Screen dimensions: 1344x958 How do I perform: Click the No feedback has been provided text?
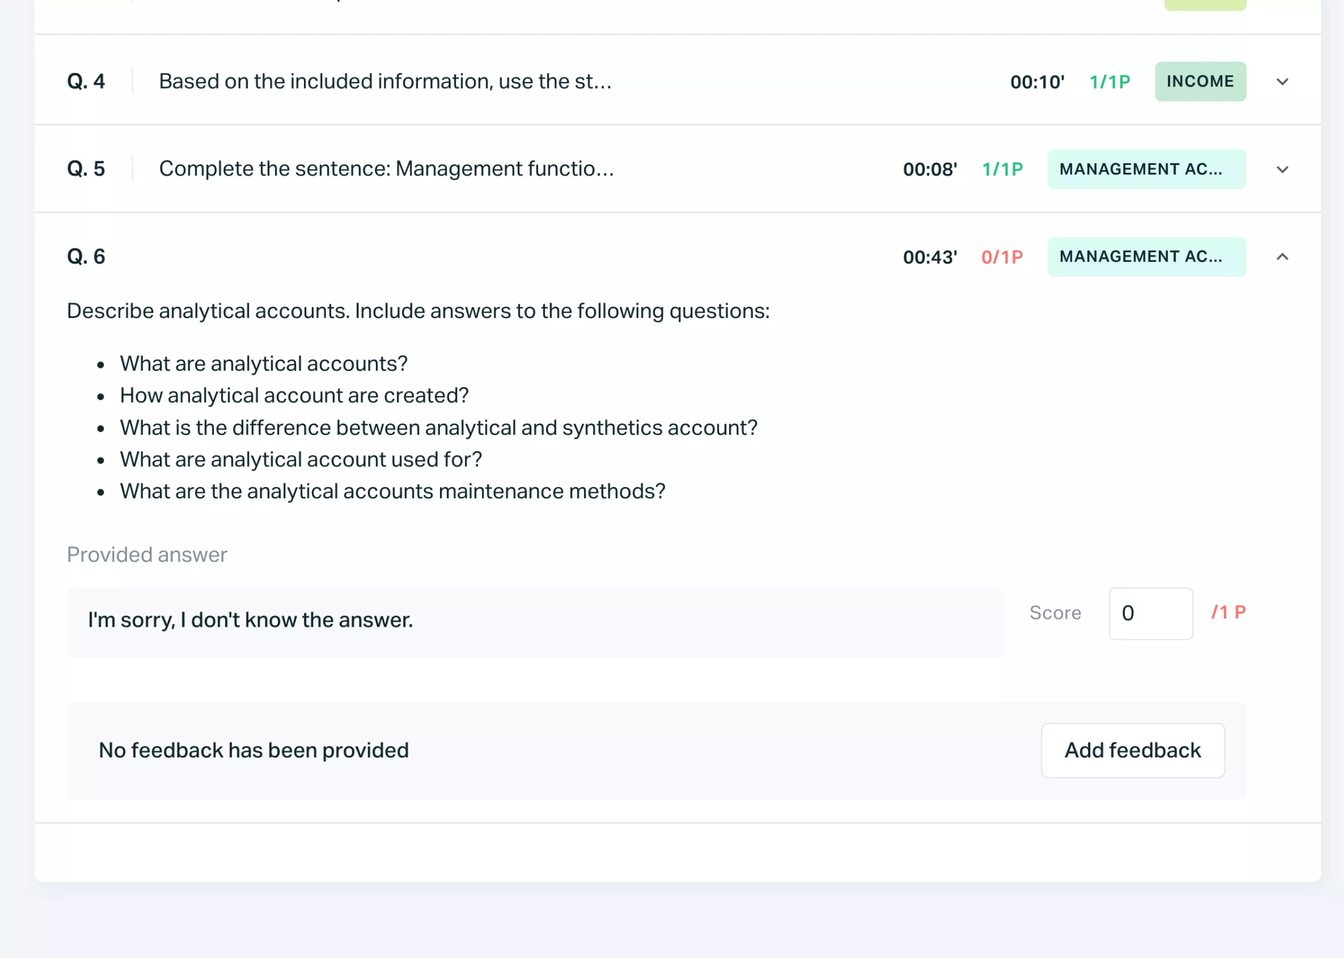(254, 750)
